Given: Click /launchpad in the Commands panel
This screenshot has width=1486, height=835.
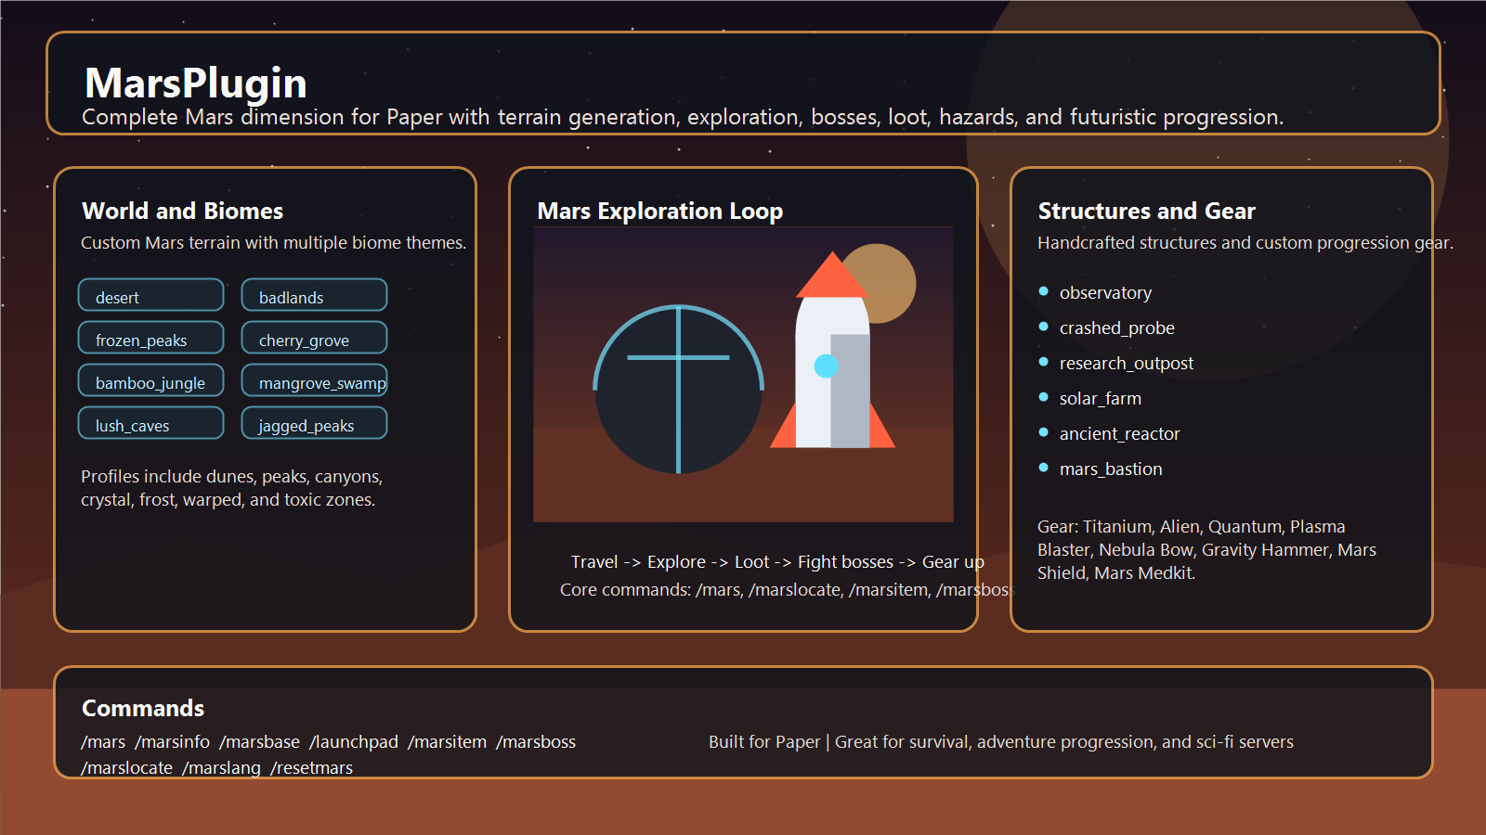Looking at the screenshot, I should (x=354, y=742).
